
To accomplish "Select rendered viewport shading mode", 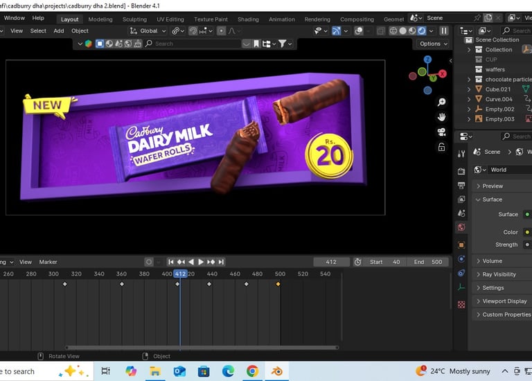I will tap(422, 31).
